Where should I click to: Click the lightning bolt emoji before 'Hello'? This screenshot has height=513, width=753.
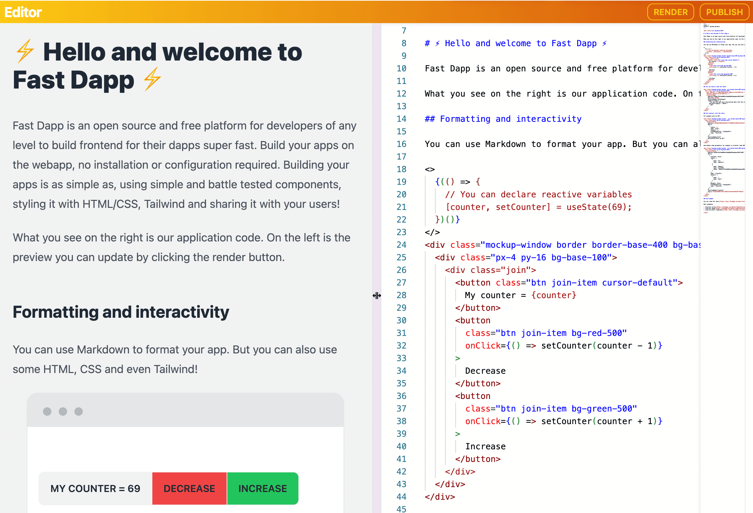click(25, 51)
